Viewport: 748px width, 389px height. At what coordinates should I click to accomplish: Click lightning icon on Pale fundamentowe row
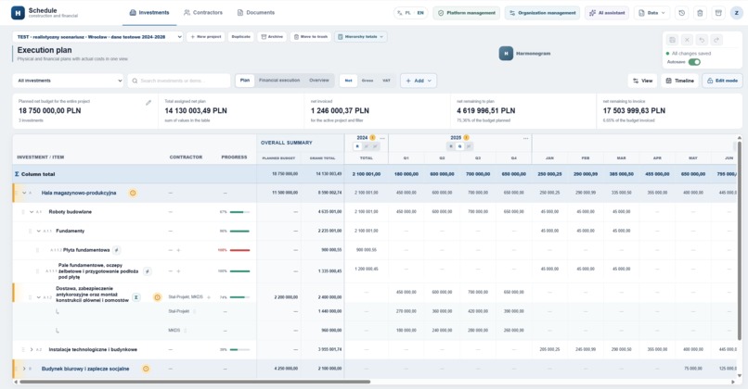pos(148,271)
